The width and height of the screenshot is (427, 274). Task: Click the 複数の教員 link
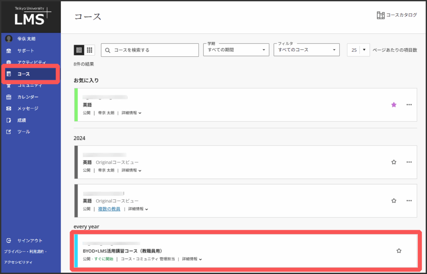click(x=109, y=209)
